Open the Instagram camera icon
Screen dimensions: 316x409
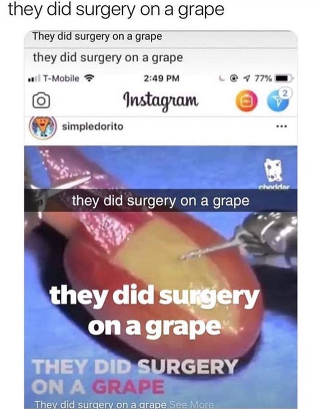coord(41,101)
